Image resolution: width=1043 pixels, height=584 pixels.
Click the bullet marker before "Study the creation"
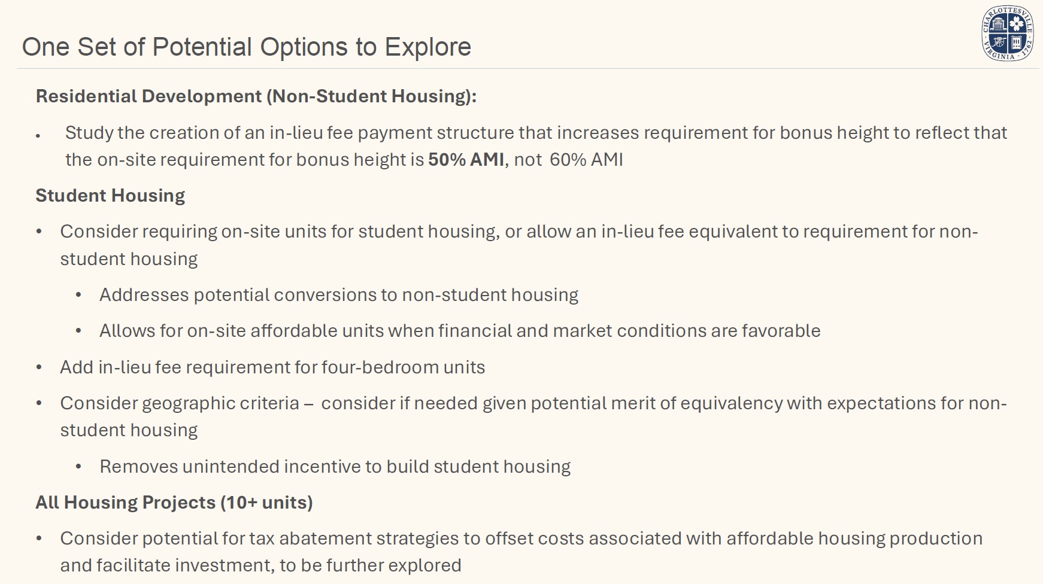38,136
